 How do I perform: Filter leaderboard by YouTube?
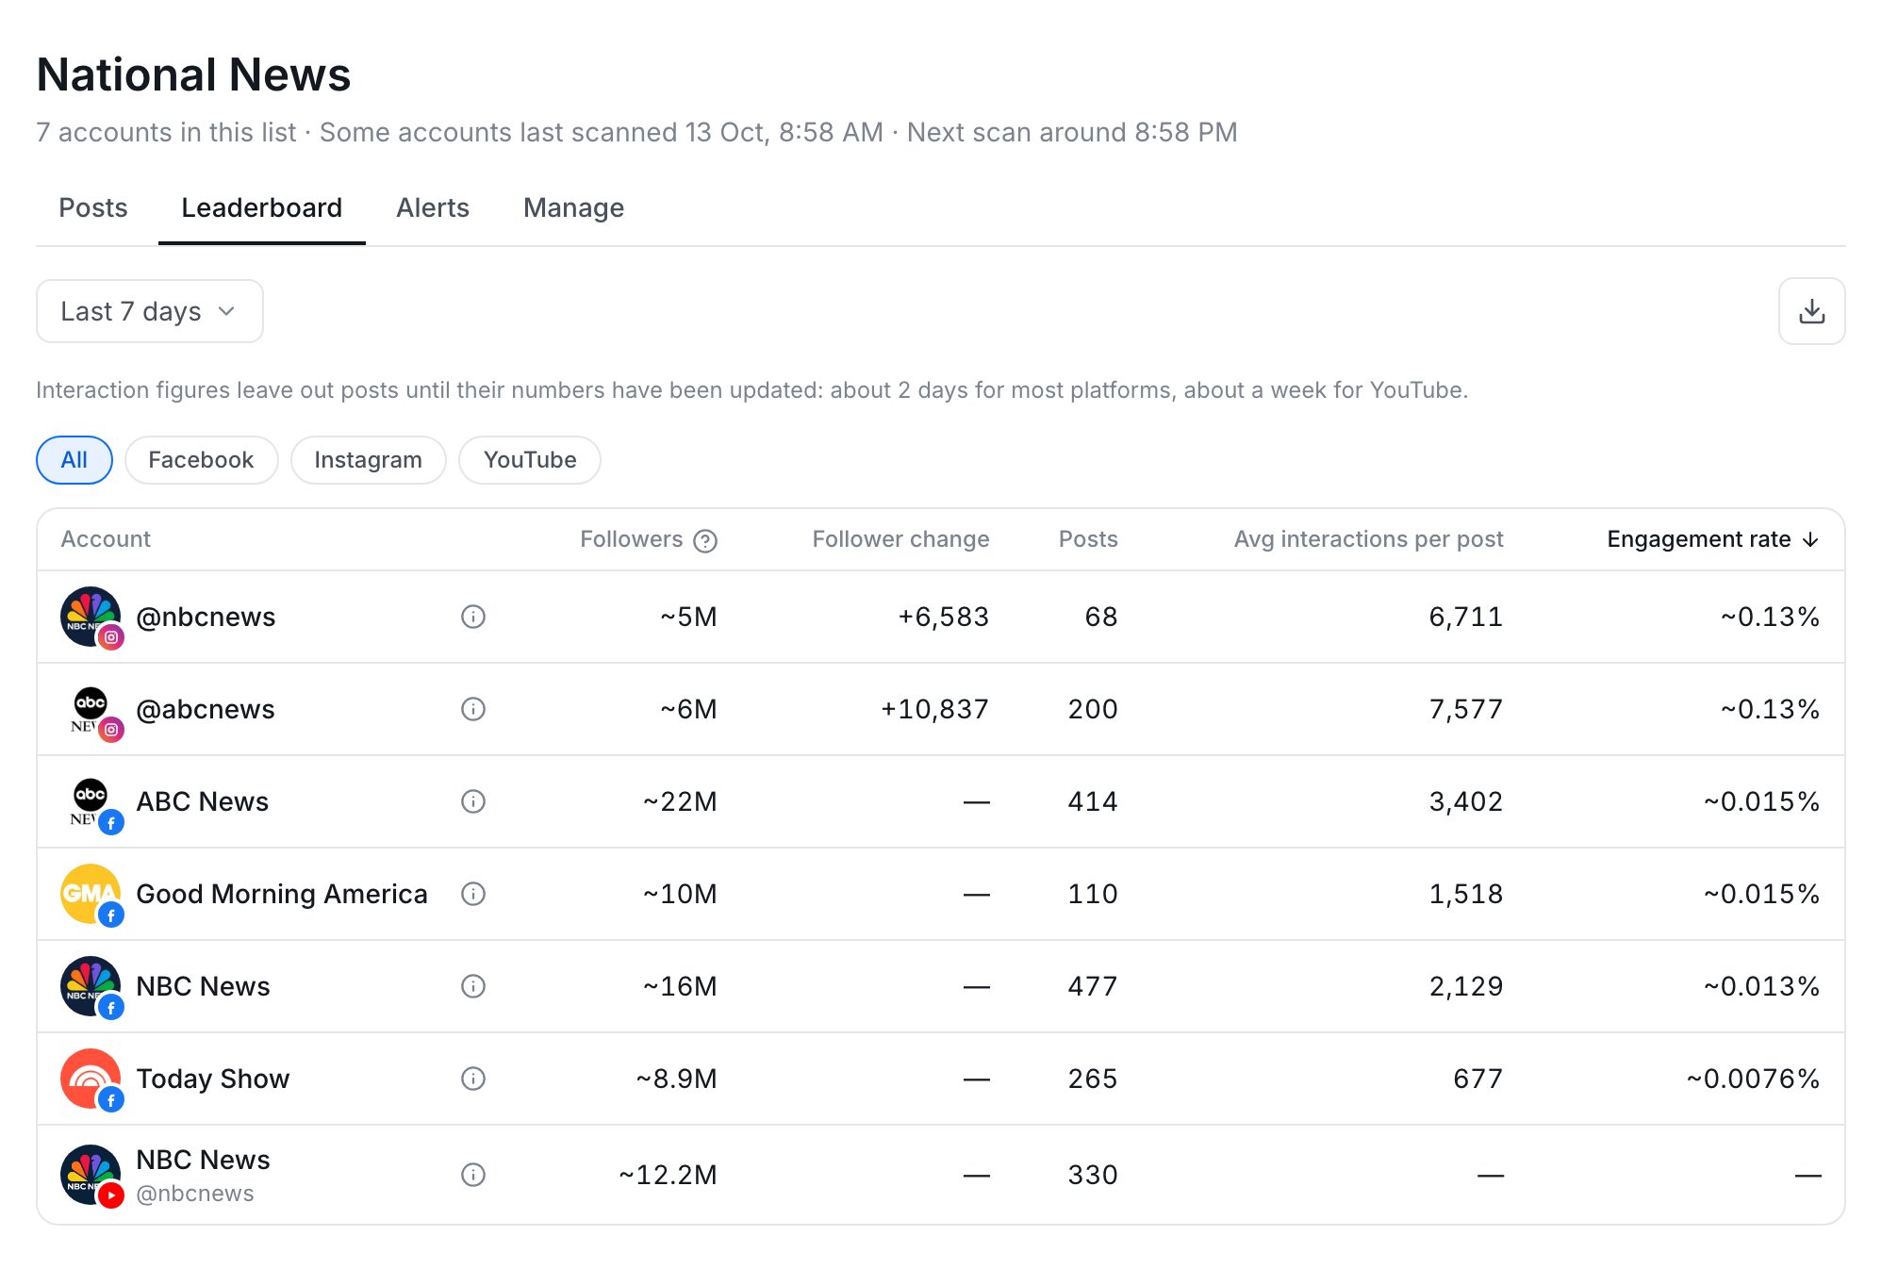[x=530, y=460]
